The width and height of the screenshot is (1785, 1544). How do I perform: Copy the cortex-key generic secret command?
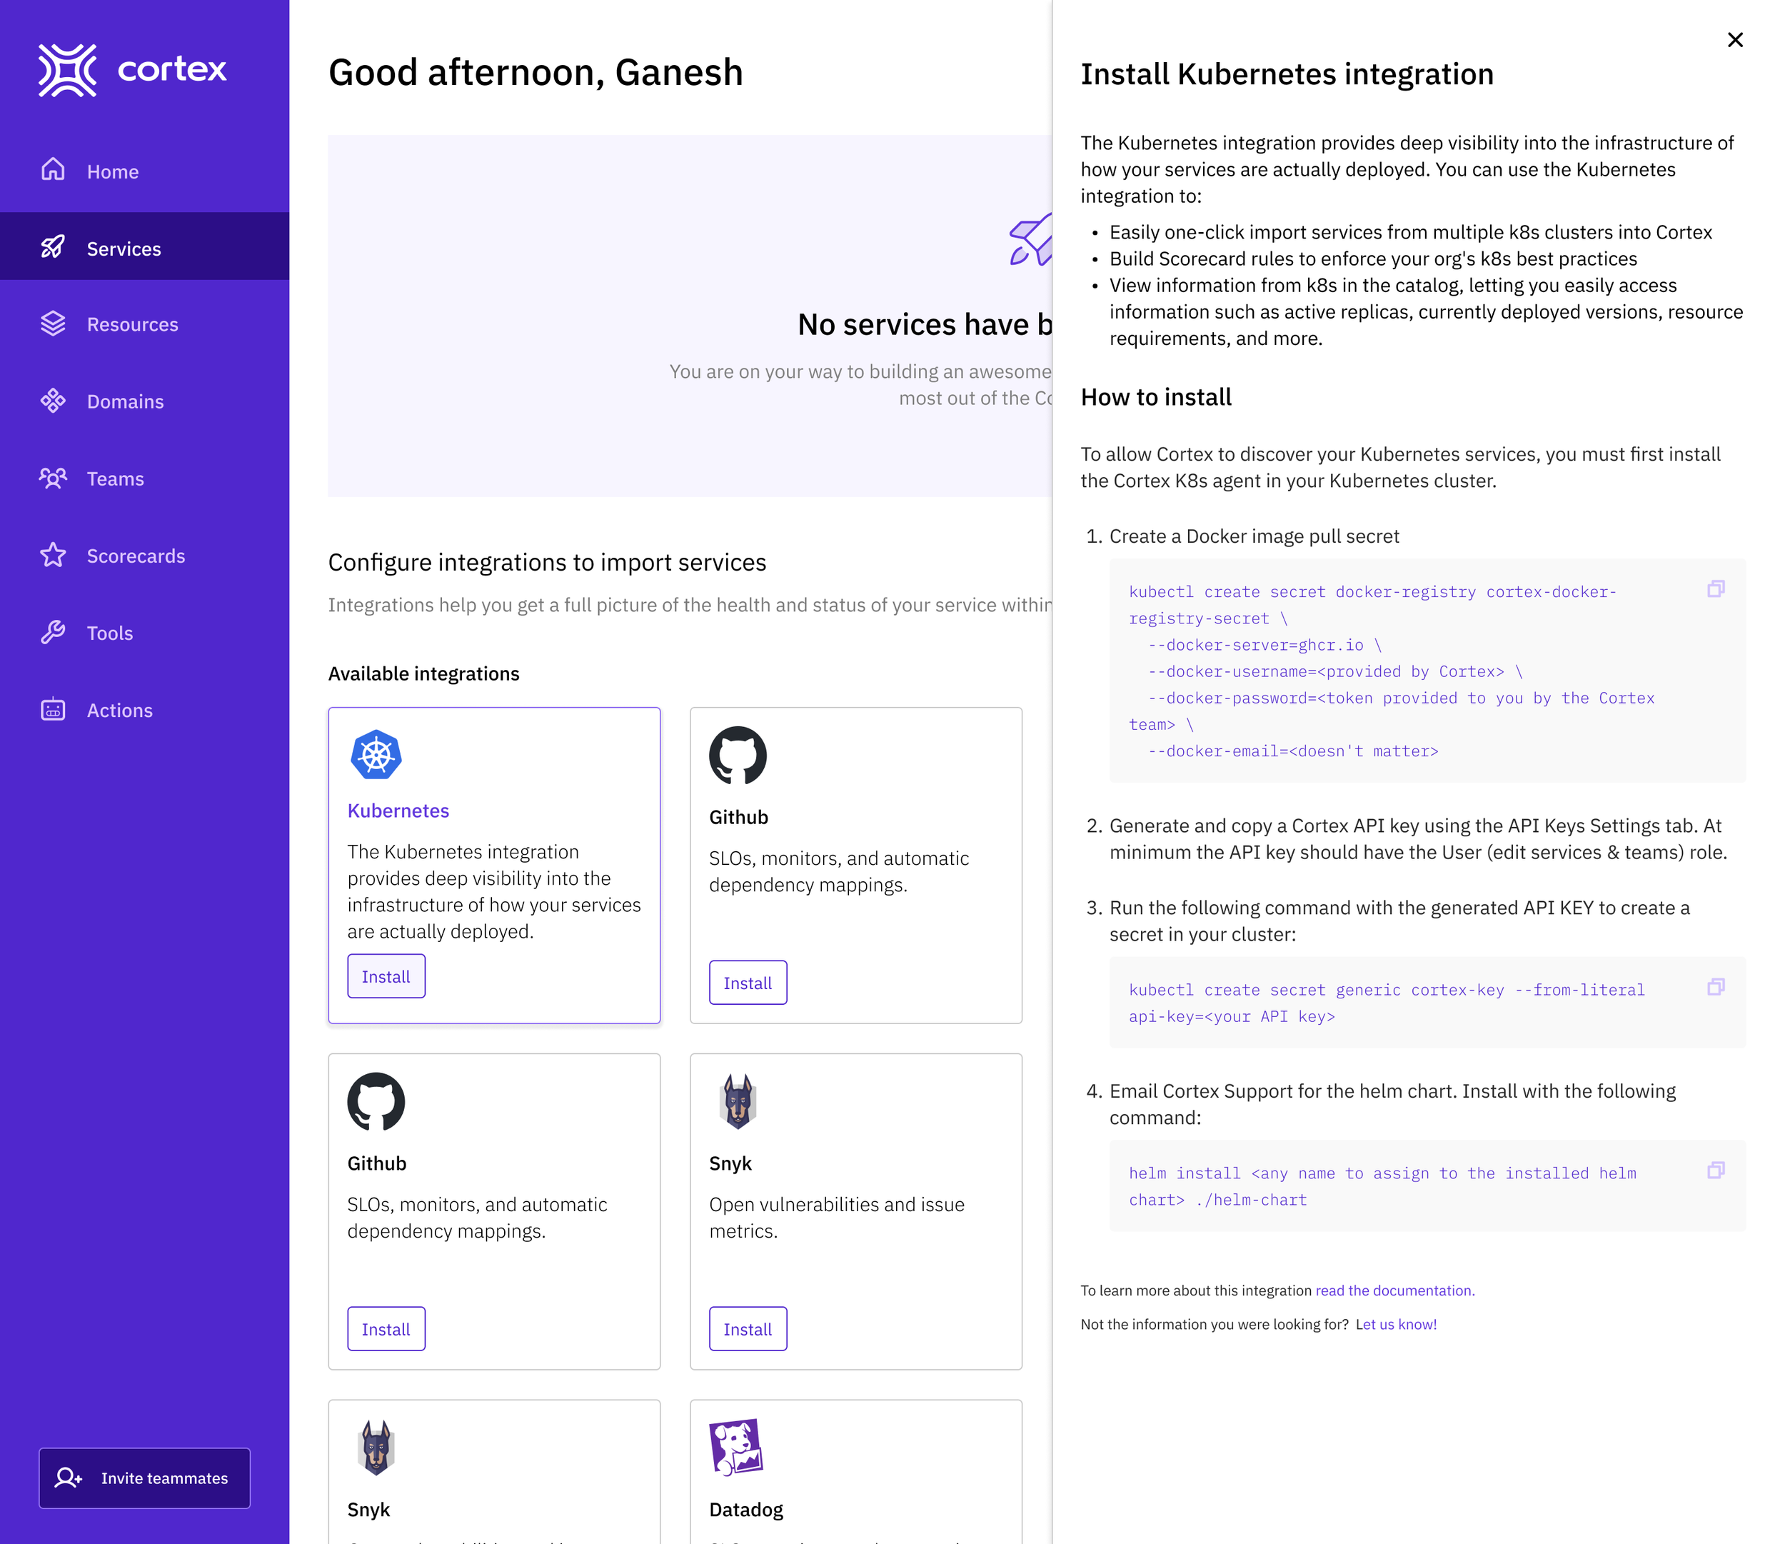[x=1715, y=988]
